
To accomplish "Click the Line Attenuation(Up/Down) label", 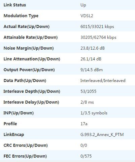I will coord(32,59).
